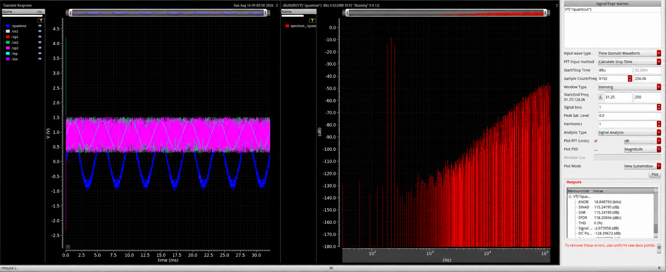Toggle visibility of the /op2 signal
Screen dimensions: 666x272
(40, 48)
